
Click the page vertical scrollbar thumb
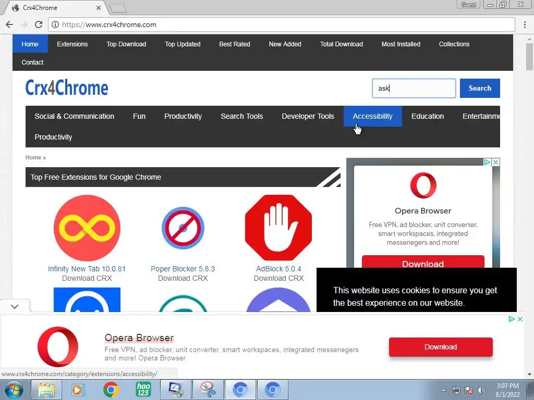coord(529,56)
